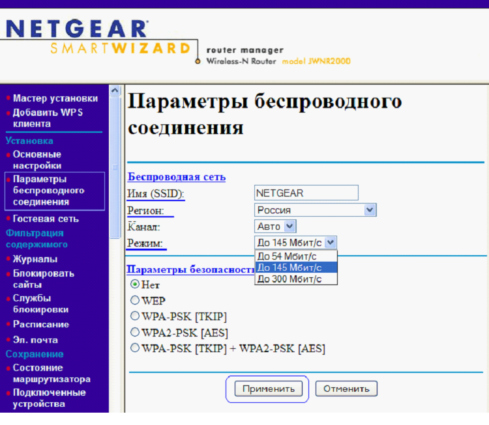Select the WEP security radio button

pos(135,300)
